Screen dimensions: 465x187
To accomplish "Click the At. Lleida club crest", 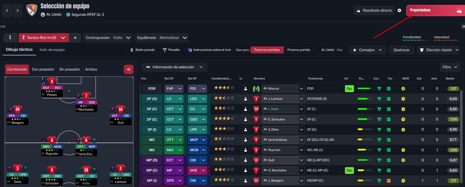I will [32, 10].
